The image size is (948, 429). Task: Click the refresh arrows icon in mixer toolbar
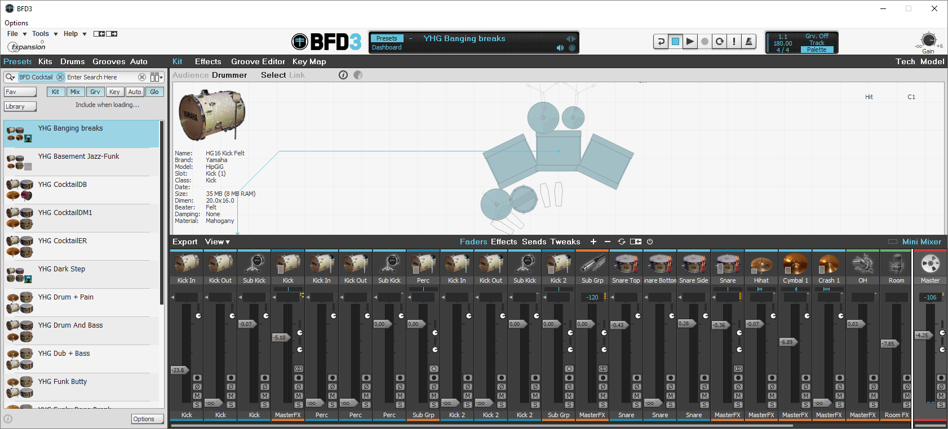pos(622,242)
